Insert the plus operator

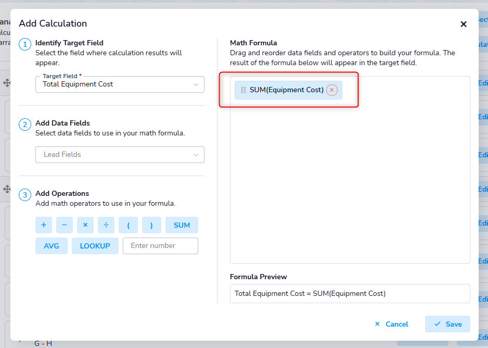[x=44, y=225]
